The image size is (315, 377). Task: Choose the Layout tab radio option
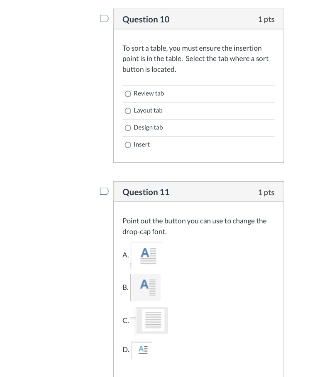pyautogui.click(x=128, y=111)
